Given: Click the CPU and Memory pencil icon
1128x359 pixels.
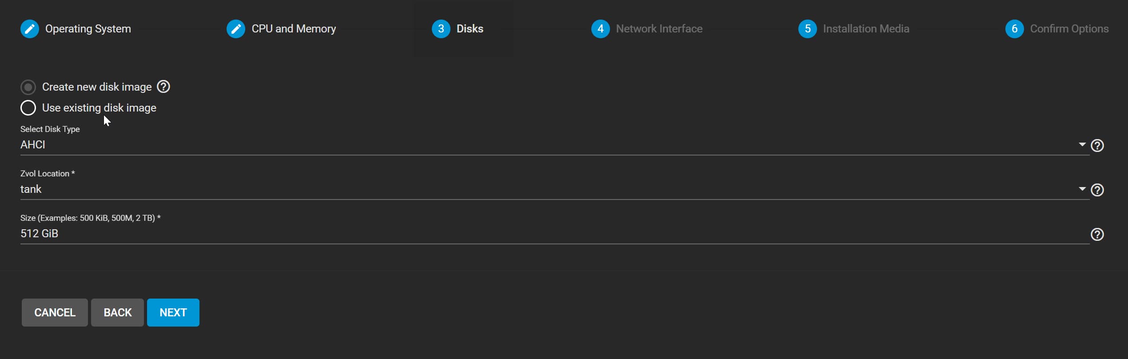Looking at the screenshot, I should 236,29.
